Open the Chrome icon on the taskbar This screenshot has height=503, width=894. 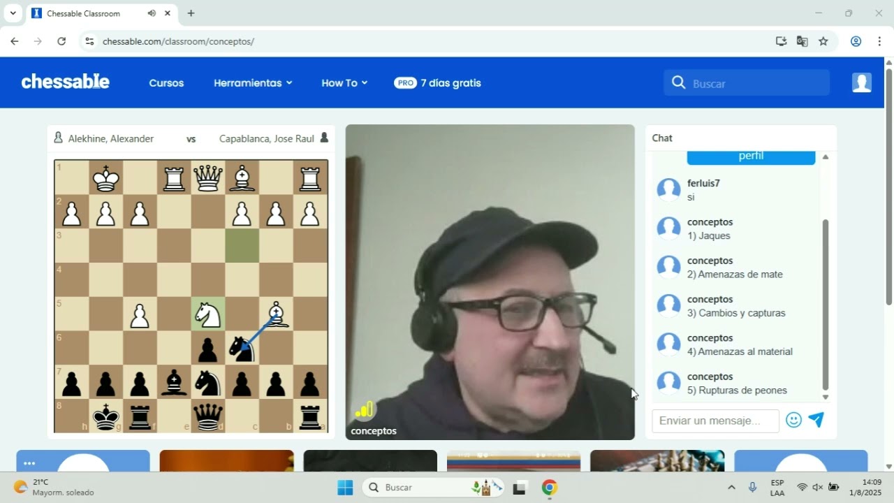pyautogui.click(x=550, y=488)
